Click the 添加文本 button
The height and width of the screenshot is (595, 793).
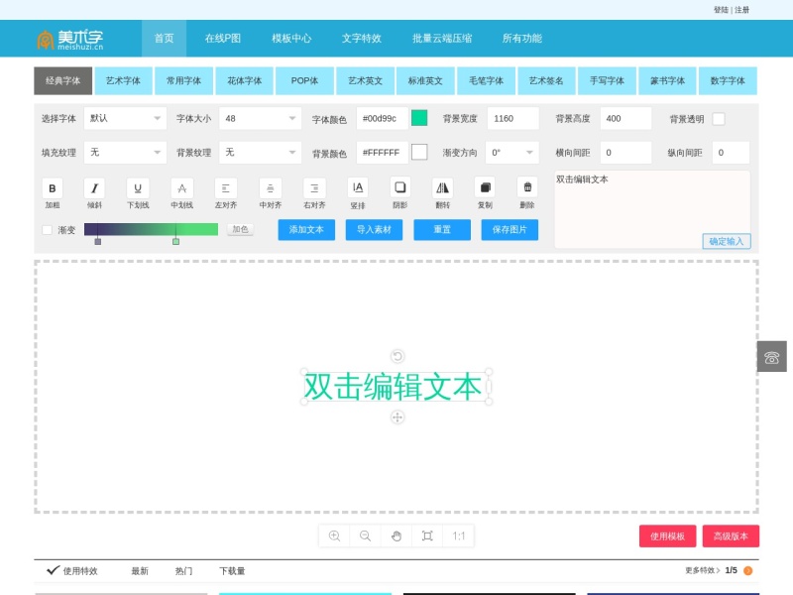(306, 230)
